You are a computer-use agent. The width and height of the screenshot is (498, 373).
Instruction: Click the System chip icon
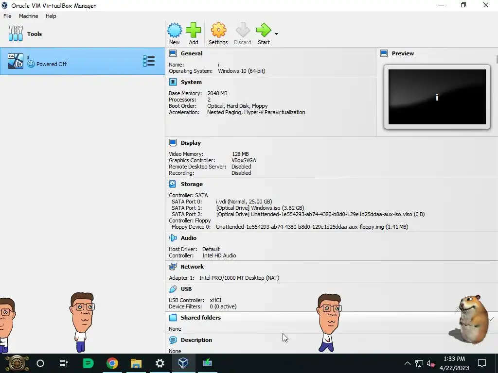(173, 82)
